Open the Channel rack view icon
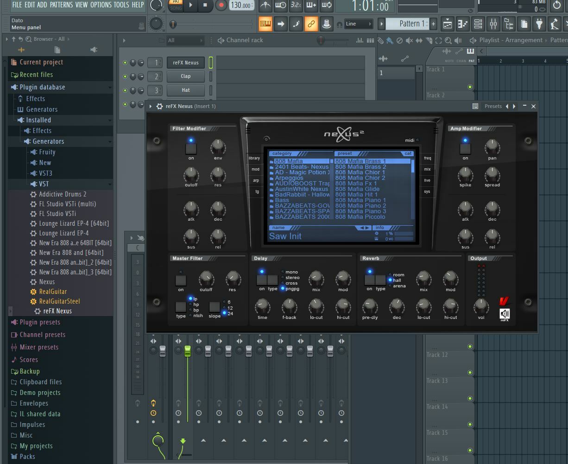The height and width of the screenshot is (464, 568). tap(478, 24)
